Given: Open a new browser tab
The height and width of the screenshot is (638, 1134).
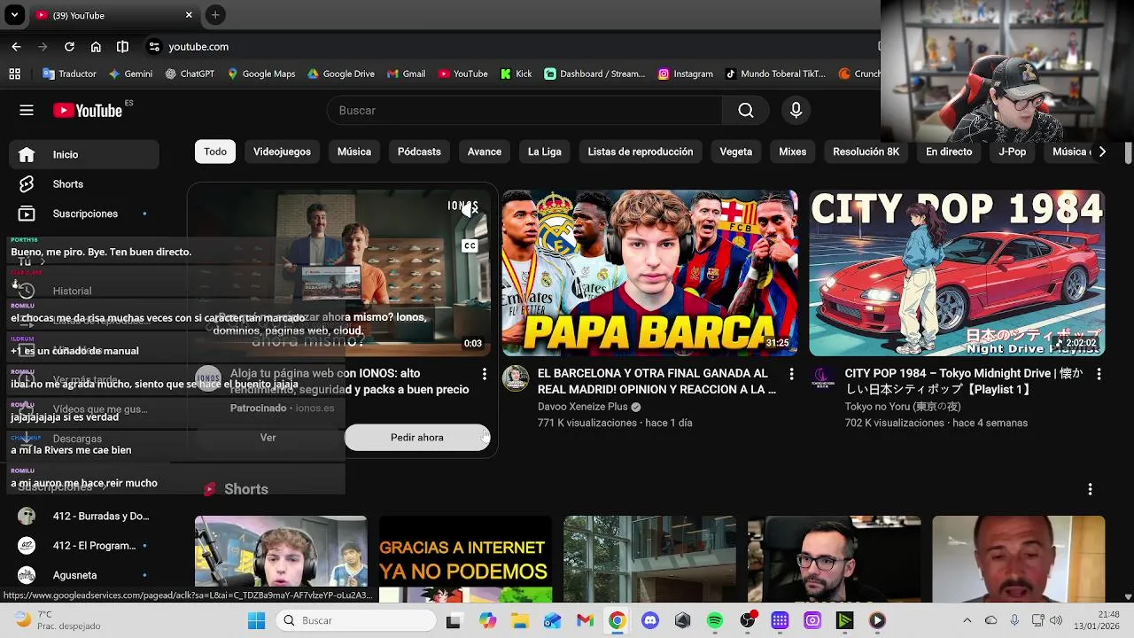Looking at the screenshot, I should 215,15.
